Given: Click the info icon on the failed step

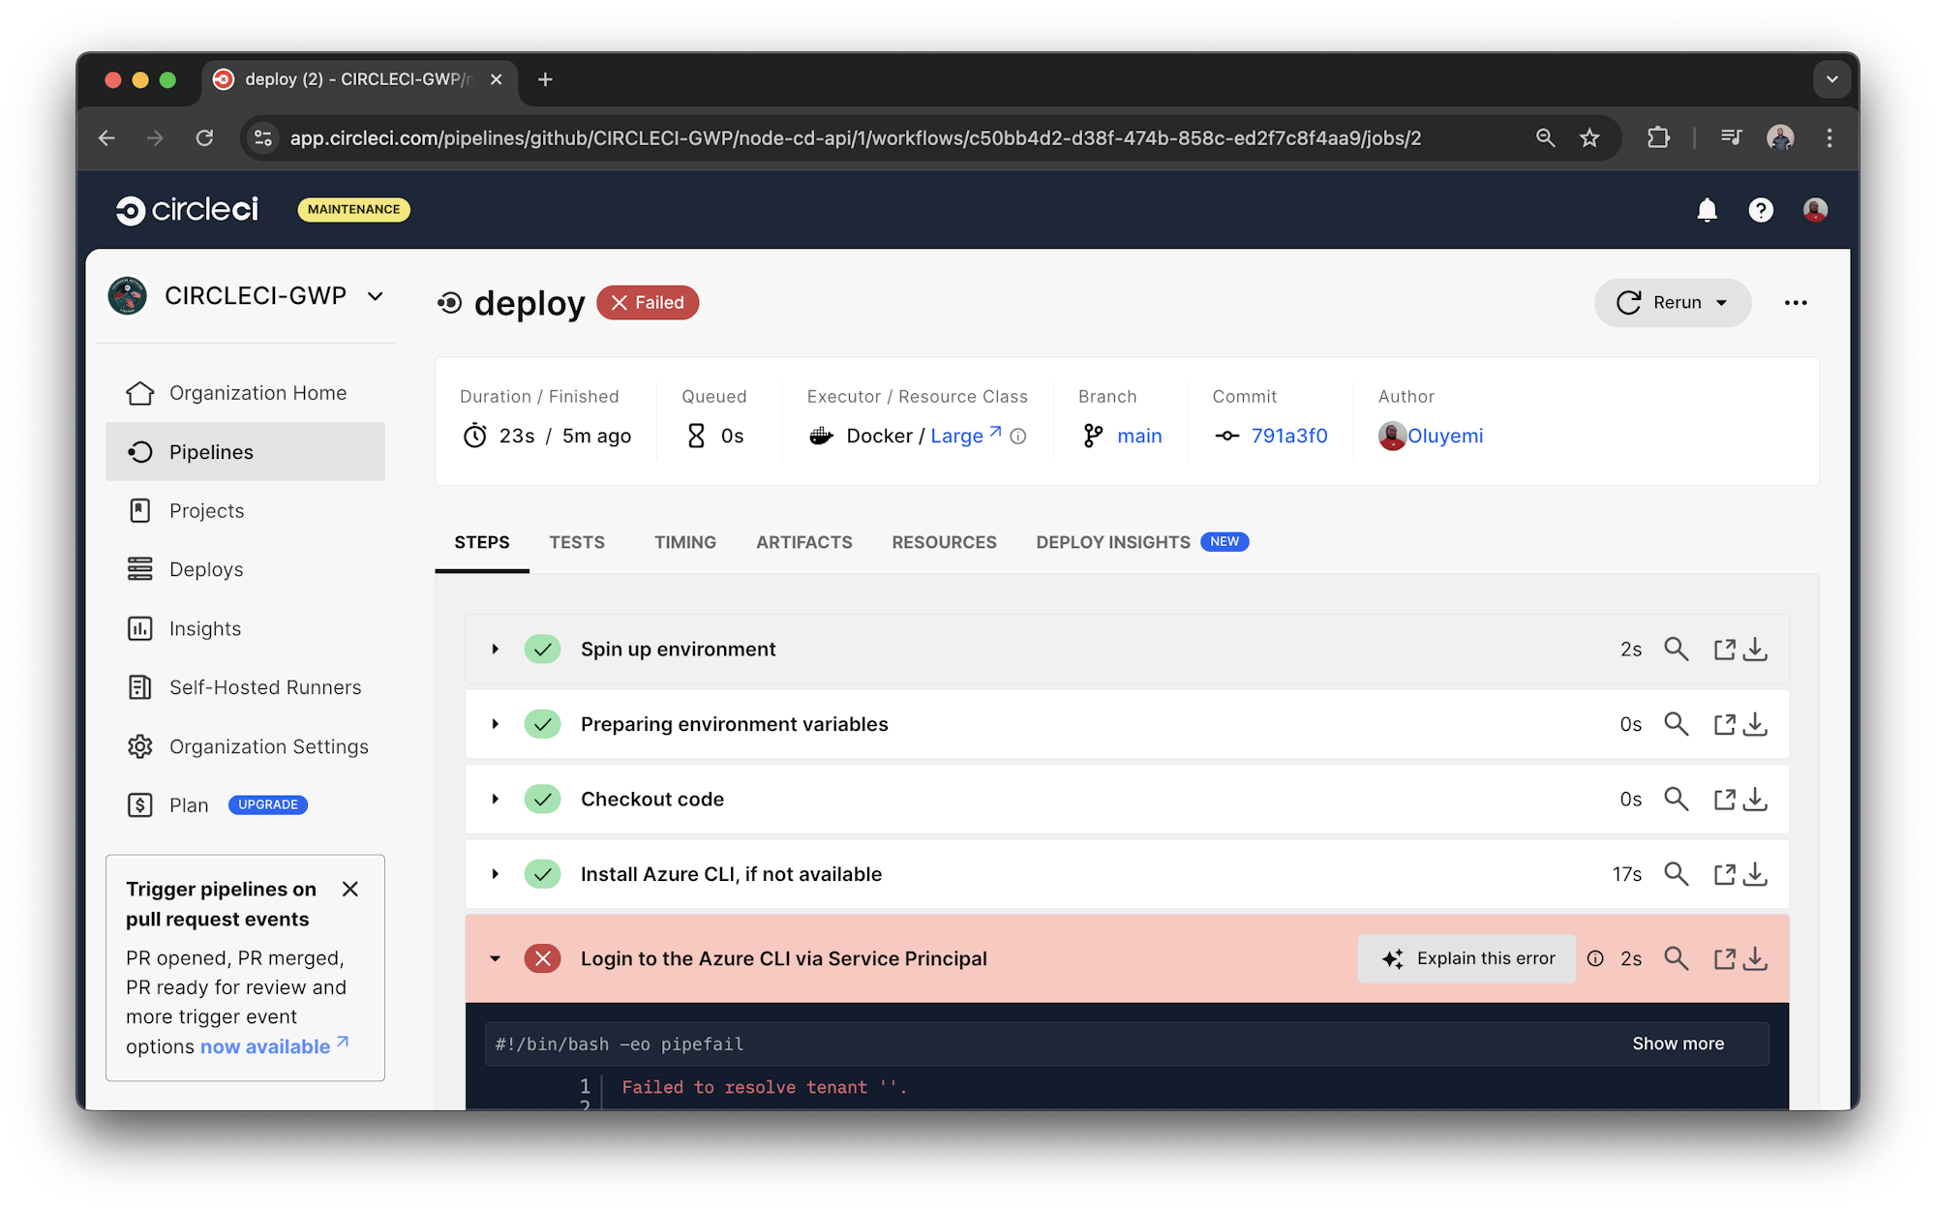Looking at the screenshot, I should coord(1595,958).
